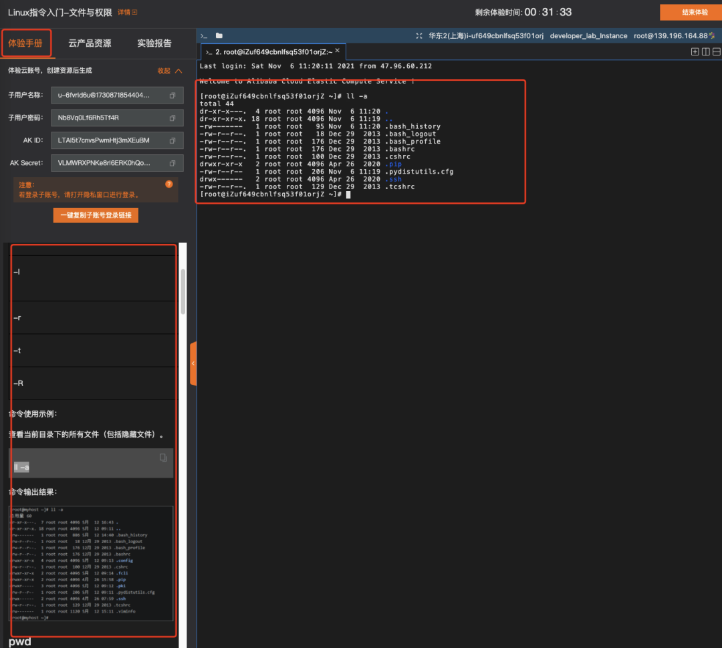The height and width of the screenshot is (648, 722).
Task: Click the '-r' option row
Action: (x=92, y=317)
